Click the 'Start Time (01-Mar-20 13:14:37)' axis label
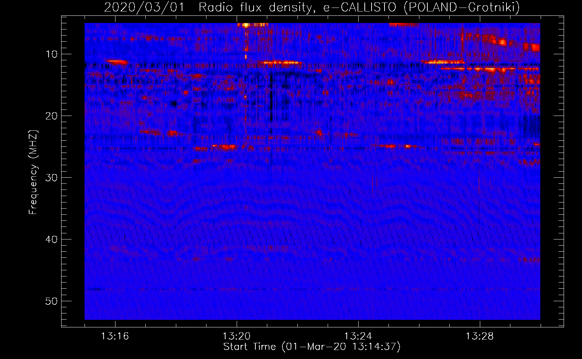Viewport: 582px width, 359px height. coord(312,347)
